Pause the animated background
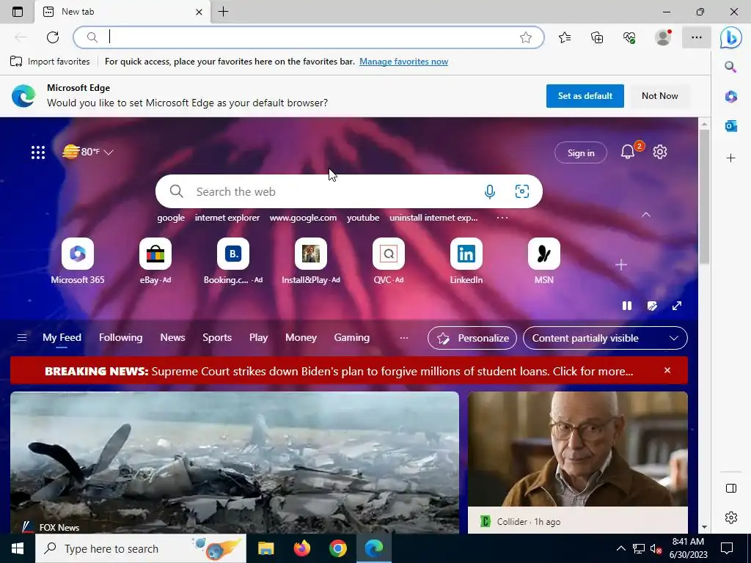 tap(626, 306)
